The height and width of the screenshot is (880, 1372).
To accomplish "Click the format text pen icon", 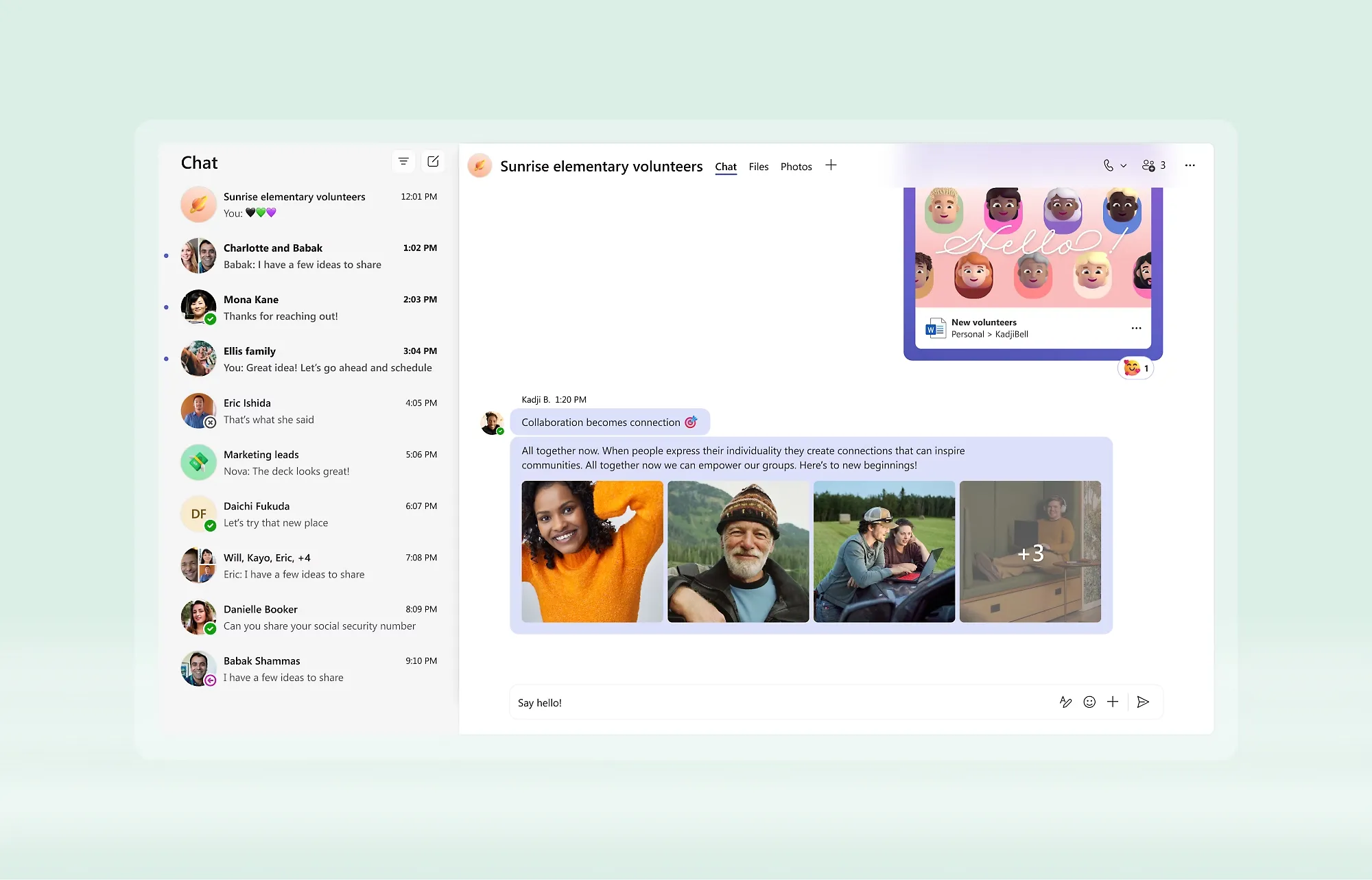I will (1065, 702).
